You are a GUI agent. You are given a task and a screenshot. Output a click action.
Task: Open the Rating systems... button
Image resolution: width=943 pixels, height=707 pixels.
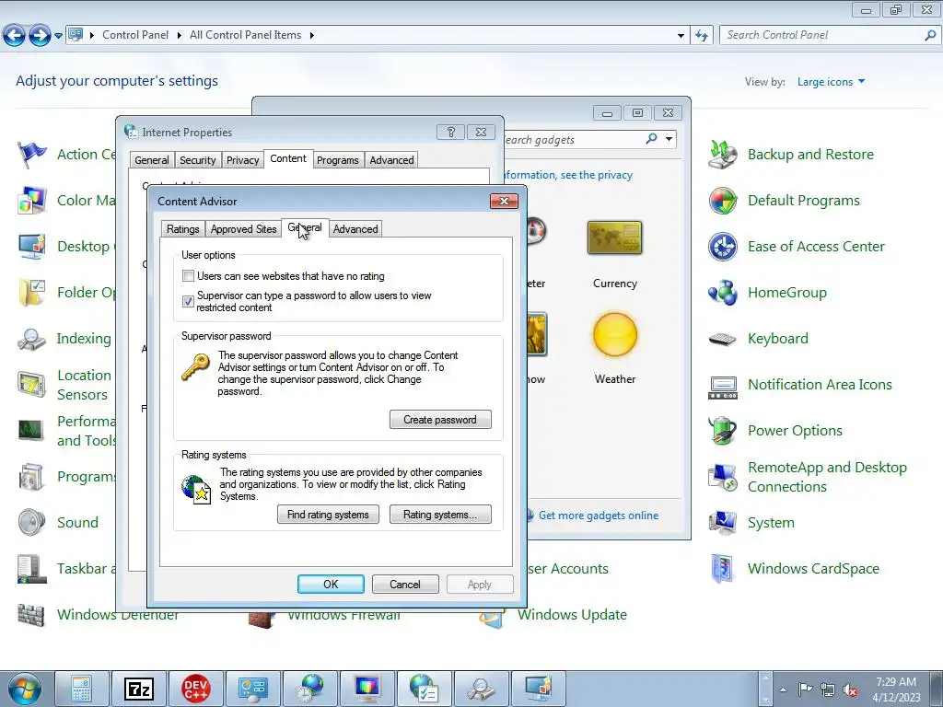click(440, 515)
